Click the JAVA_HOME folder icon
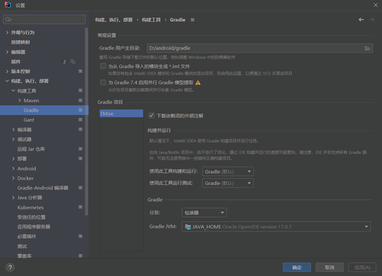This screenshot has width=382, height=276. click(188, 227)
